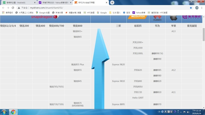The image size is (205, 115).
Task: Open the 大同員工入口網站 bookmark
Action: coord(24,13)
